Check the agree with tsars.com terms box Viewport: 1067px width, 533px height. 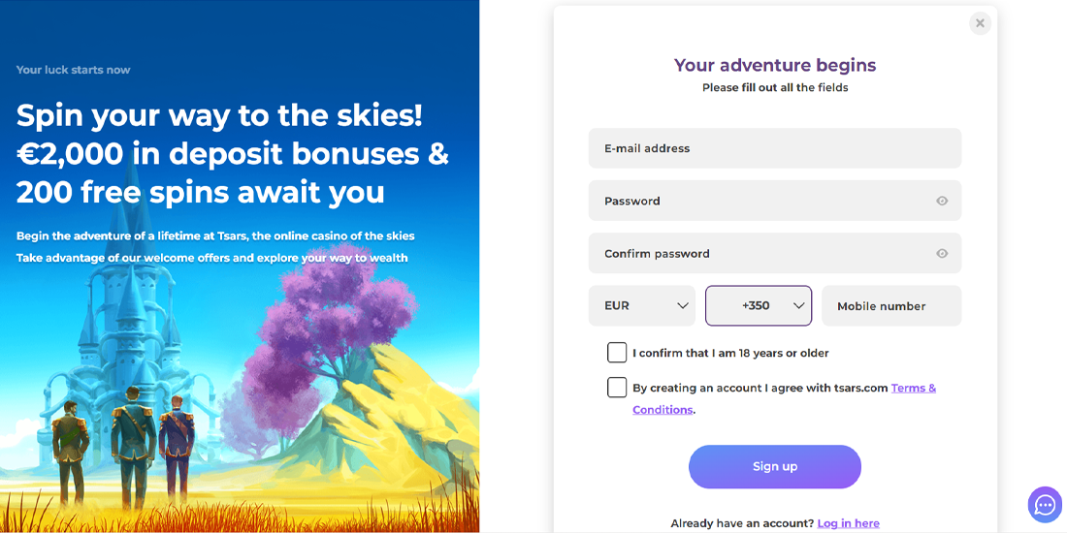click(x=617, y=388)
